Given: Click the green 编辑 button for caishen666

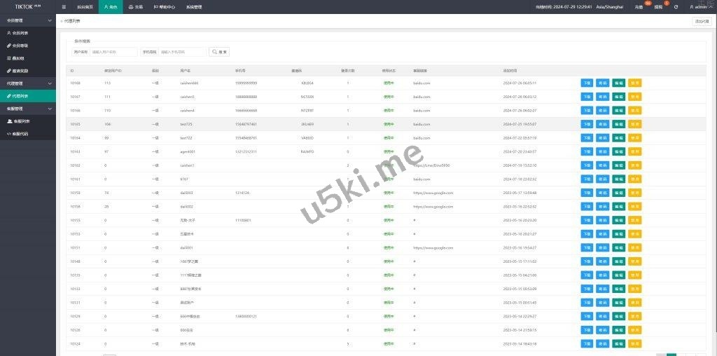Looking at the screenshot, I should tap(618, 83).
